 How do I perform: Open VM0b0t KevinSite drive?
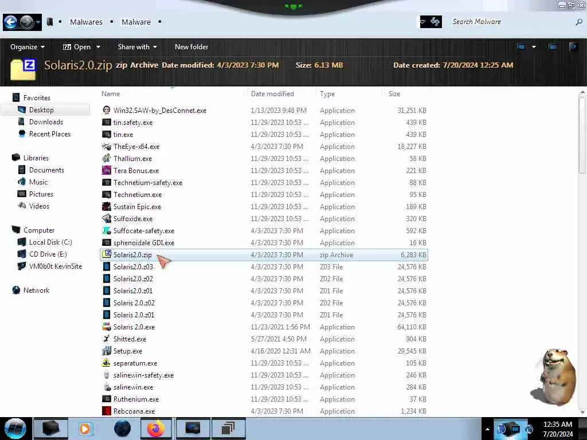(56, 266)
